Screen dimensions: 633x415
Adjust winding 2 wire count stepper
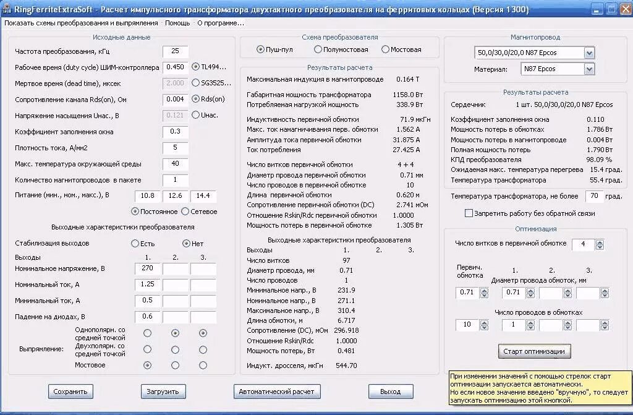coord(567,325)
